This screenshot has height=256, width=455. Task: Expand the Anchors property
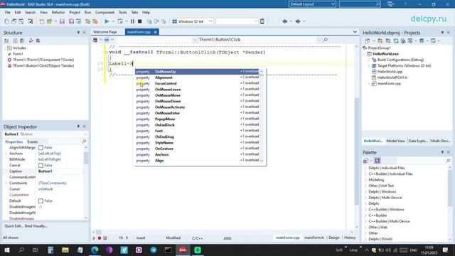[x=6, y=154]
